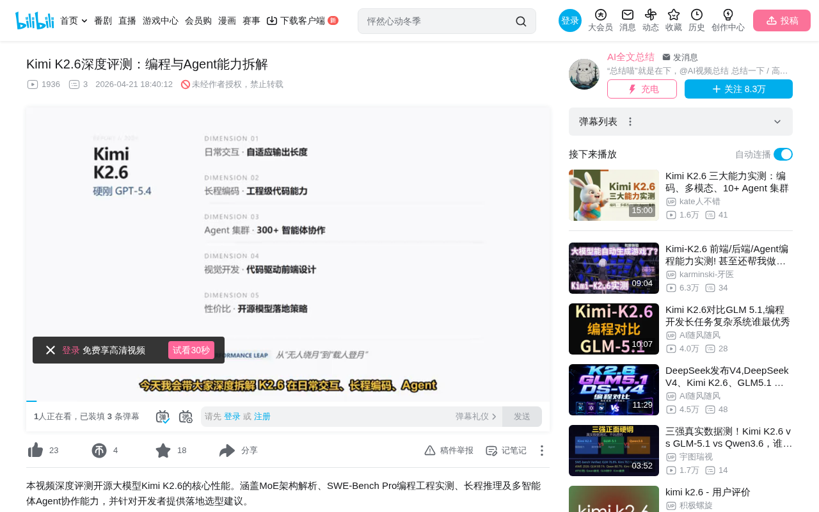Viewport: 819px width, 512px height.
Task: Click 登录 in the HD video banner
Action: pyautogui.click(x=71, y=350)
